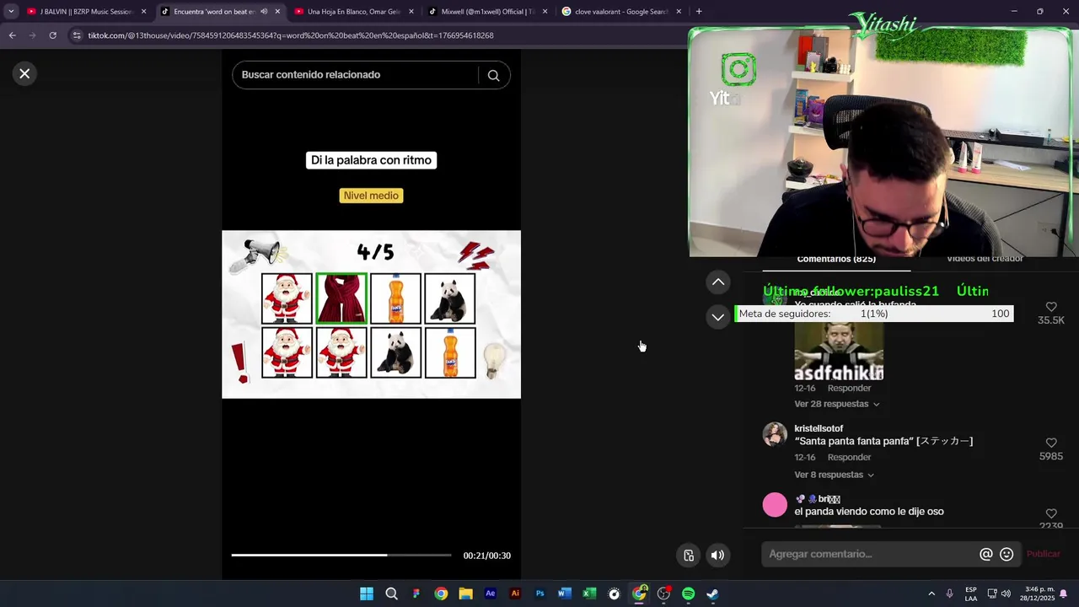Click the pink avatar of bri
Viewport: 1079px width, 607px height.
click(x=775, y=505)
